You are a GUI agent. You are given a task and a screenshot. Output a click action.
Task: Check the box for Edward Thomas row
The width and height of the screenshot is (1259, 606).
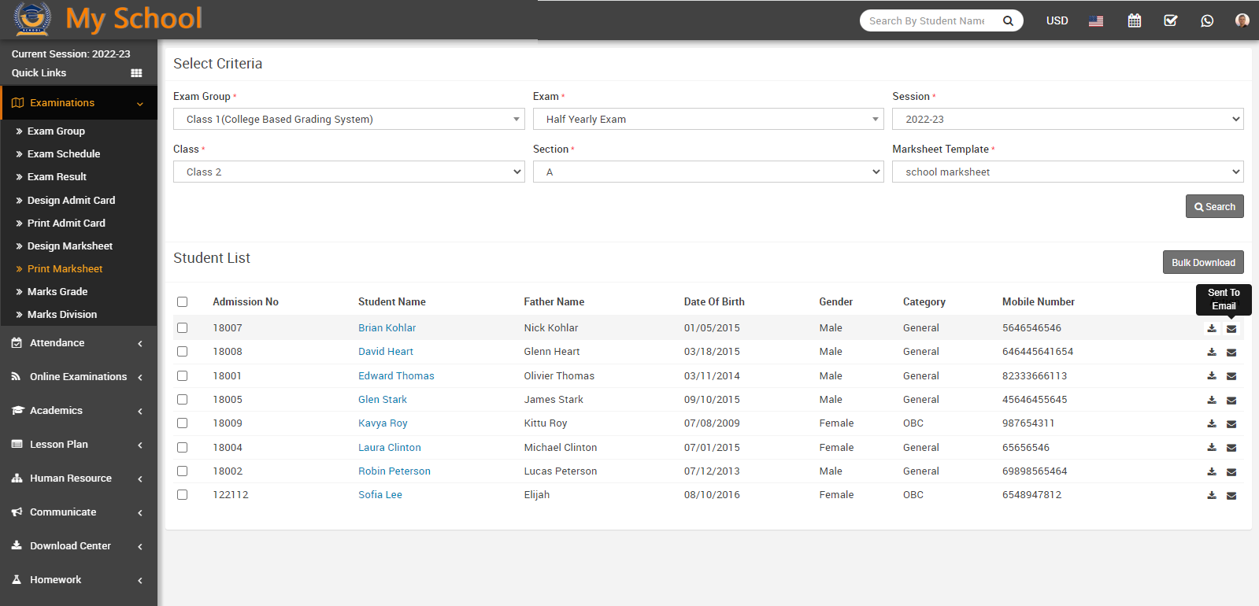point(183,376)
